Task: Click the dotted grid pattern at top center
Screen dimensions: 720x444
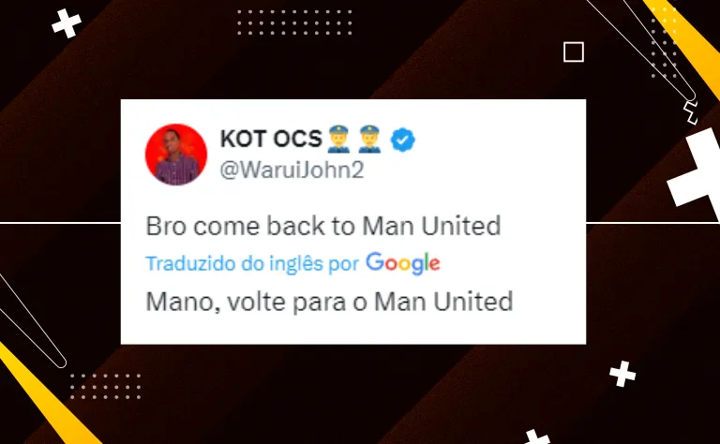Action: (x=294, y=22)
